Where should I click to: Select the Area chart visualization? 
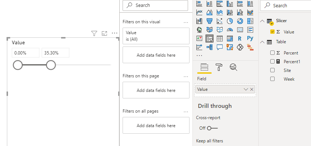210,12
